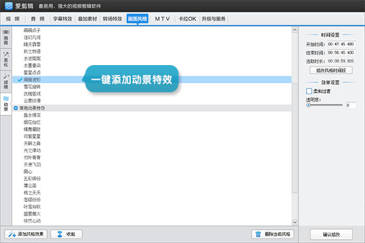The height and width of the screenshot is (243, 365).
Task: Select the 蒲公英 effect
Action: point(30,186)
